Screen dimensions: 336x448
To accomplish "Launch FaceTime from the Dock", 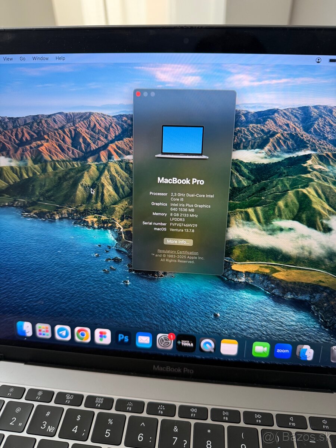I will (261, 349).
